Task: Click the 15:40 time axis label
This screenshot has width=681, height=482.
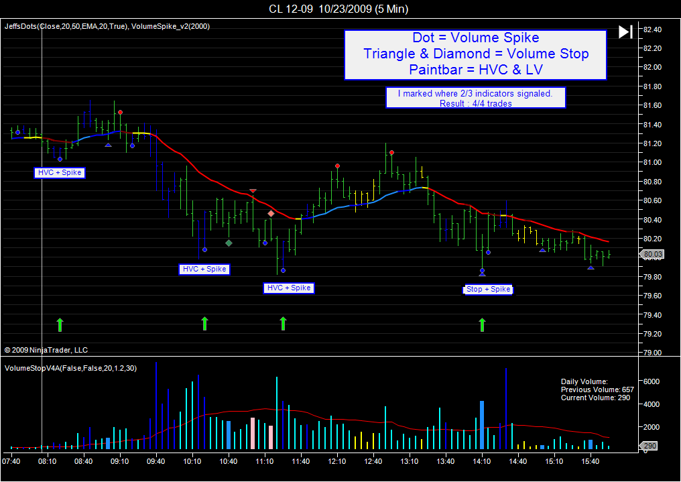Action: (x=591, y=461)
